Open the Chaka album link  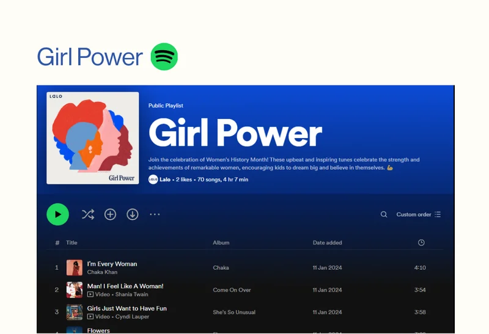point(221,267)
